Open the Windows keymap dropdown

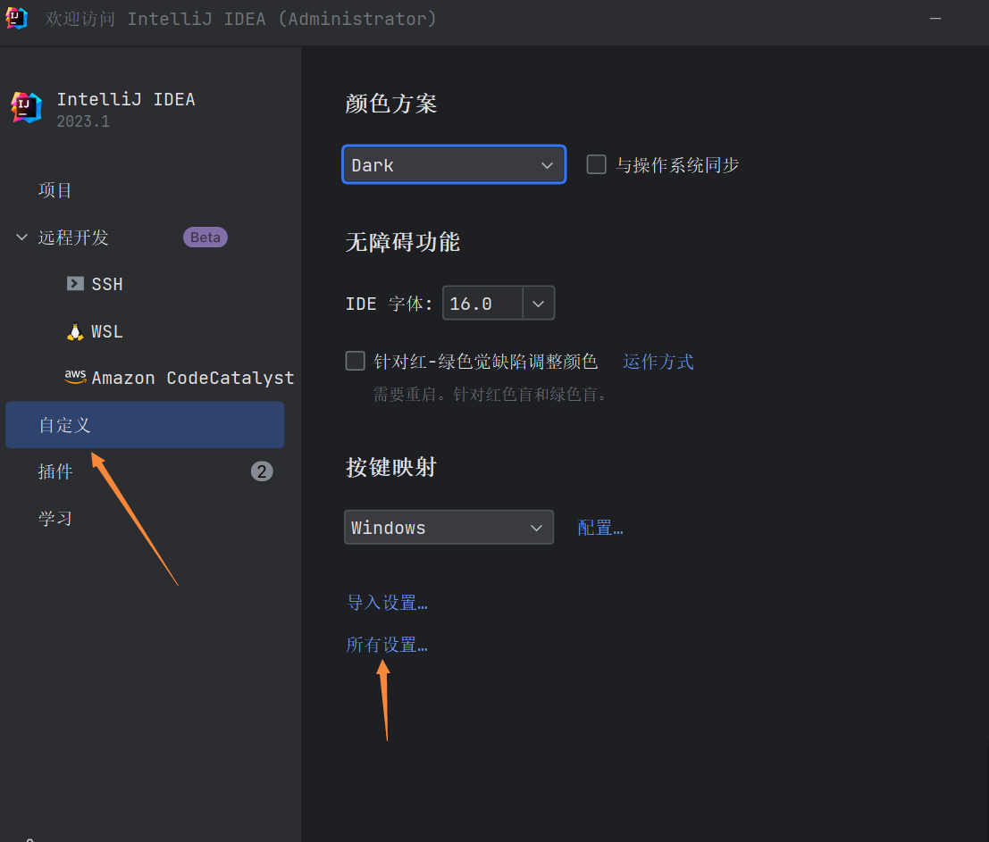click(x=448, y=527)
